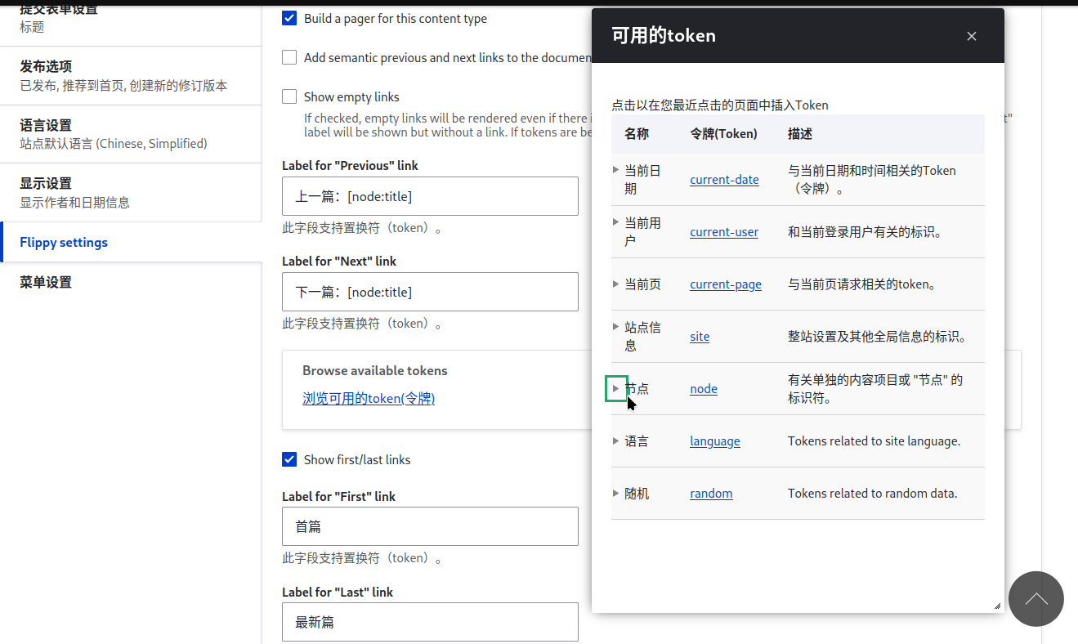Click the current-date token link

(x=724, y=180)
